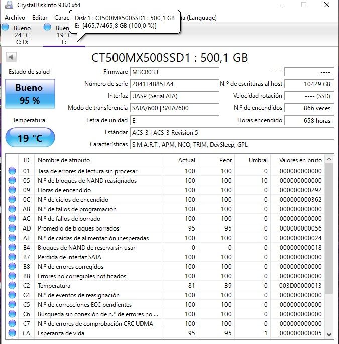Click status orb of attribute AB row

12,209
